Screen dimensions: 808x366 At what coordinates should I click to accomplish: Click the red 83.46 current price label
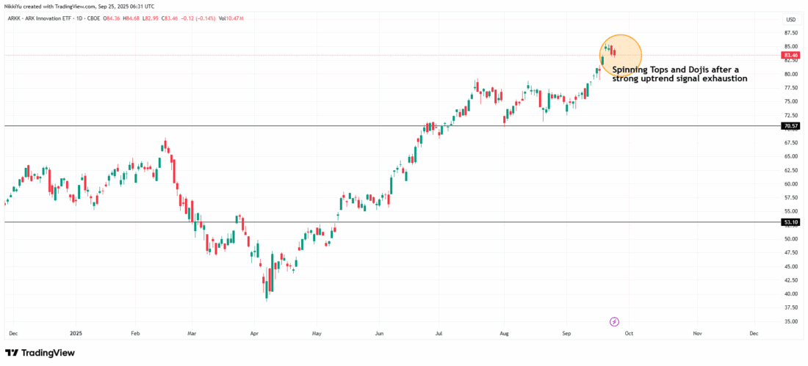tap(791, 55)
